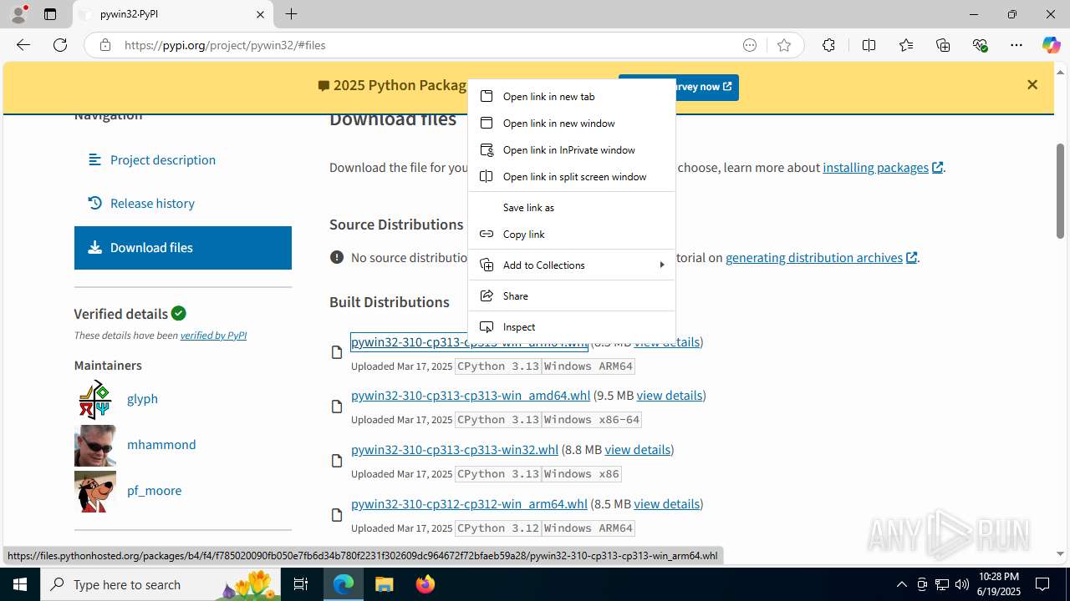Select Save link as

click(572, 207)
